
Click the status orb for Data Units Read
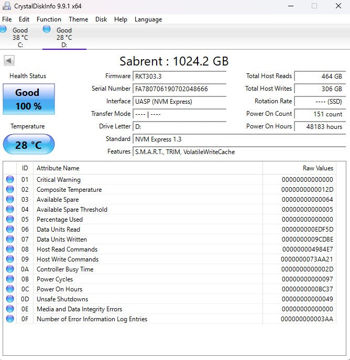[x=10, y=229]
